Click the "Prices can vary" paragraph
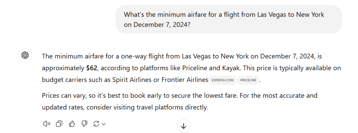The image size is (358, 133). 179,101
